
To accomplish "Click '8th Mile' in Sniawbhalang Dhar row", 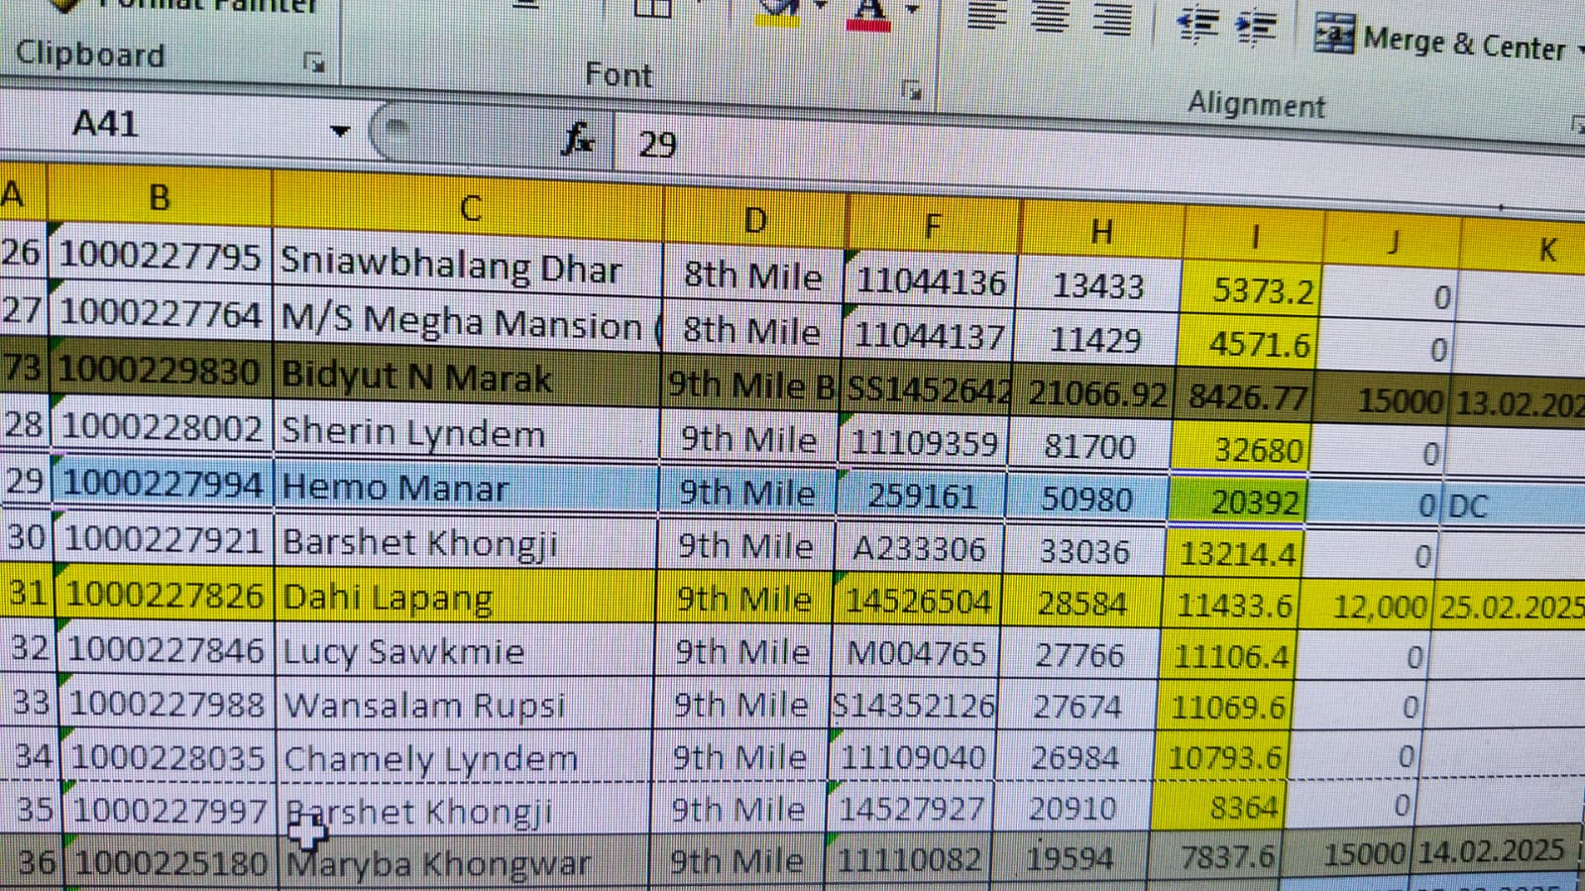I will tap(753, 276).
